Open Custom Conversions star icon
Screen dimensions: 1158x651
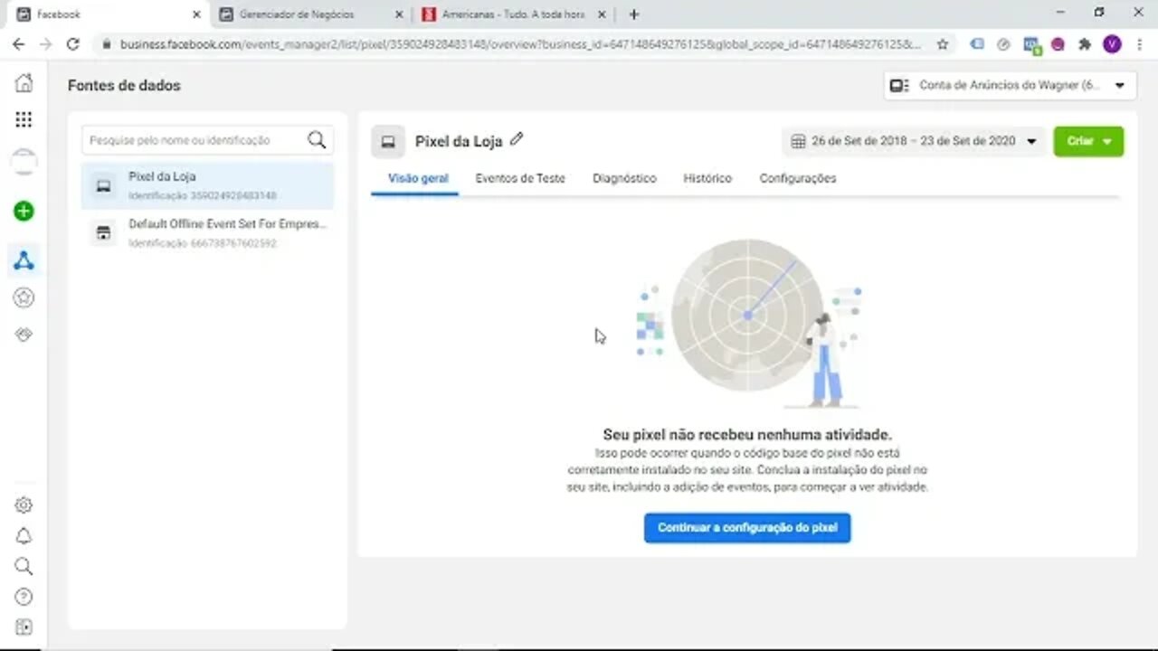(x=24, y=297)
